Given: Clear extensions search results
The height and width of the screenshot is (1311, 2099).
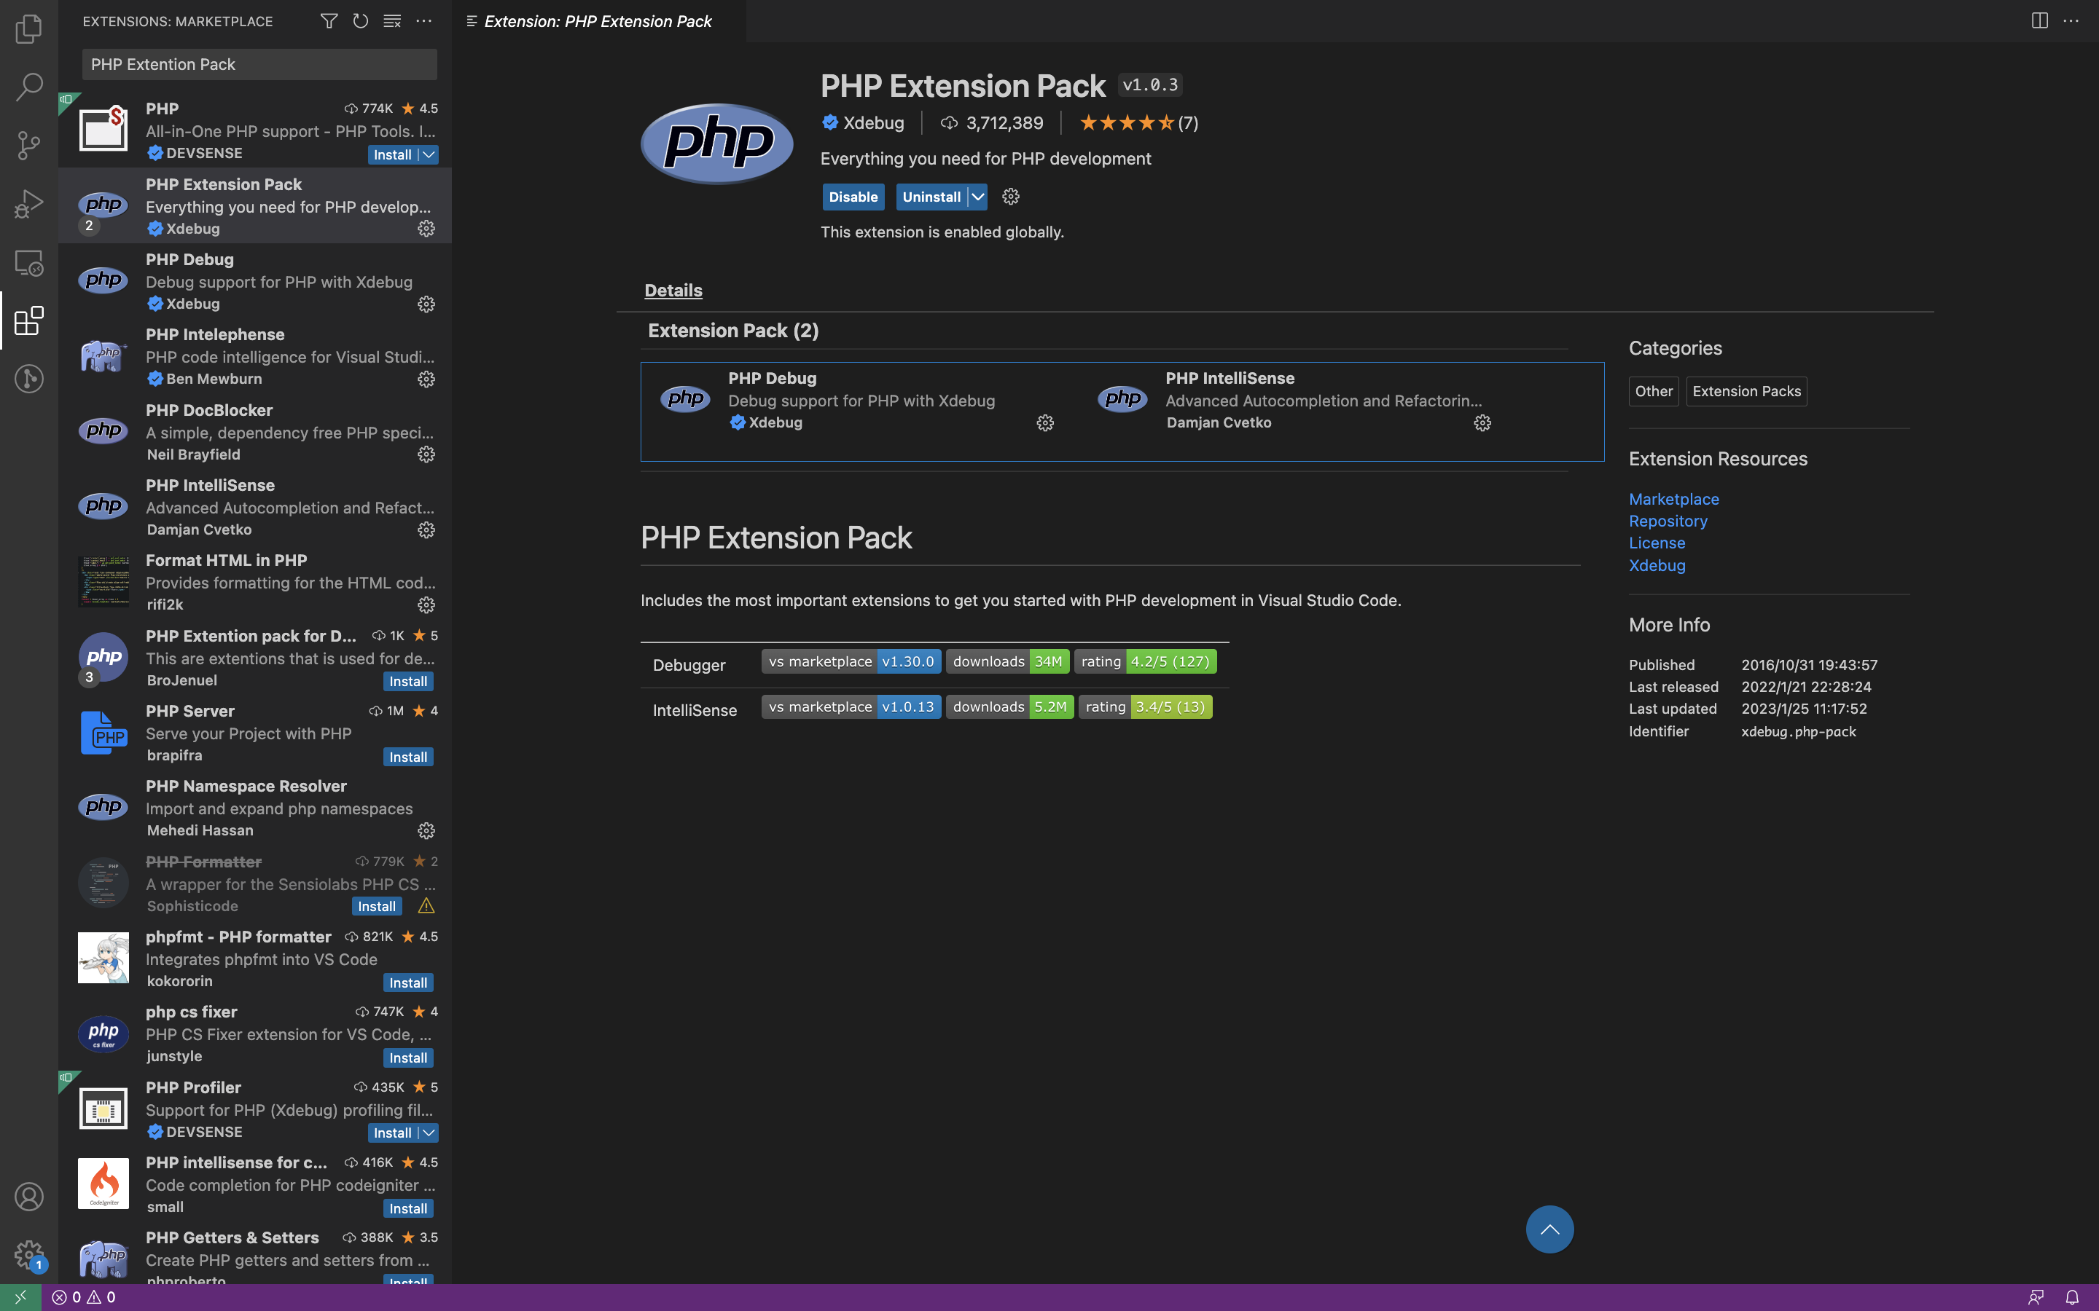Looking at the screenshot, I should [392, 21].
